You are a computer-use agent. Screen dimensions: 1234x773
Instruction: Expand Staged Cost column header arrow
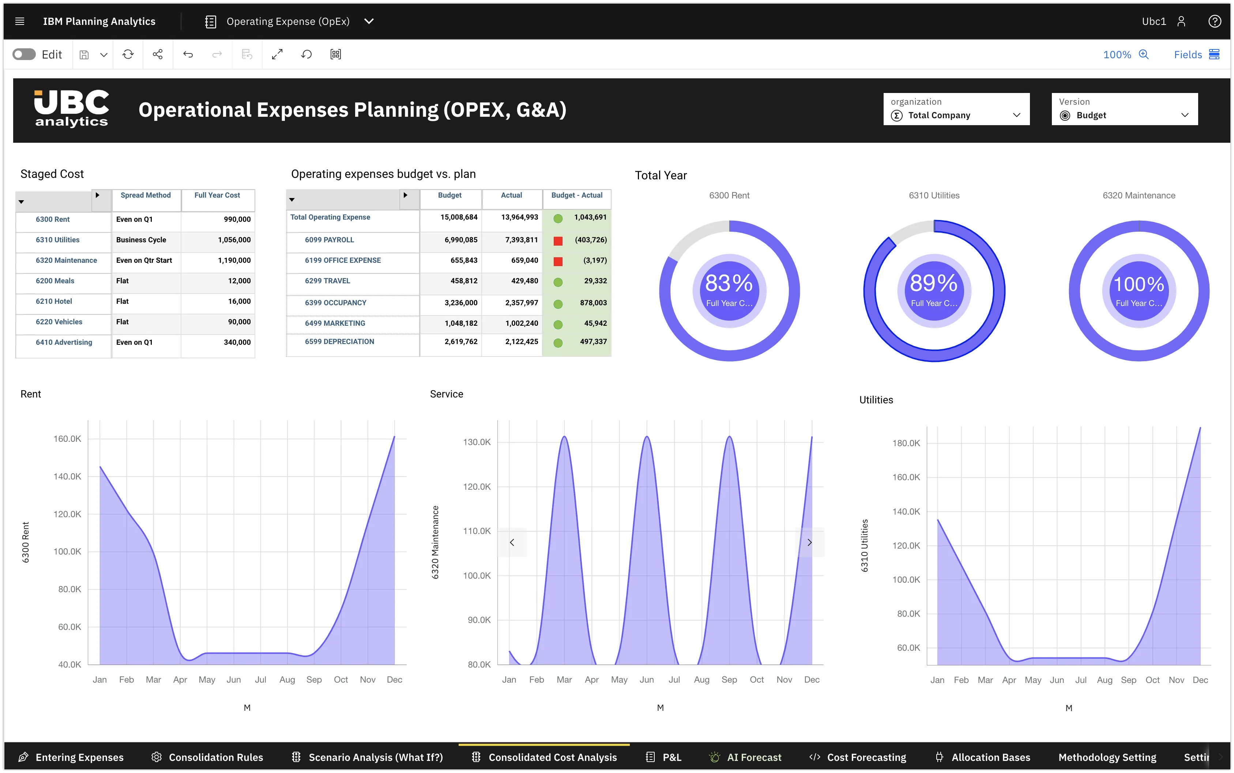coord(97,195)
